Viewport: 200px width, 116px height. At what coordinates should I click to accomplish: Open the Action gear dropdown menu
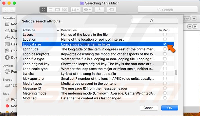point(88,10)
